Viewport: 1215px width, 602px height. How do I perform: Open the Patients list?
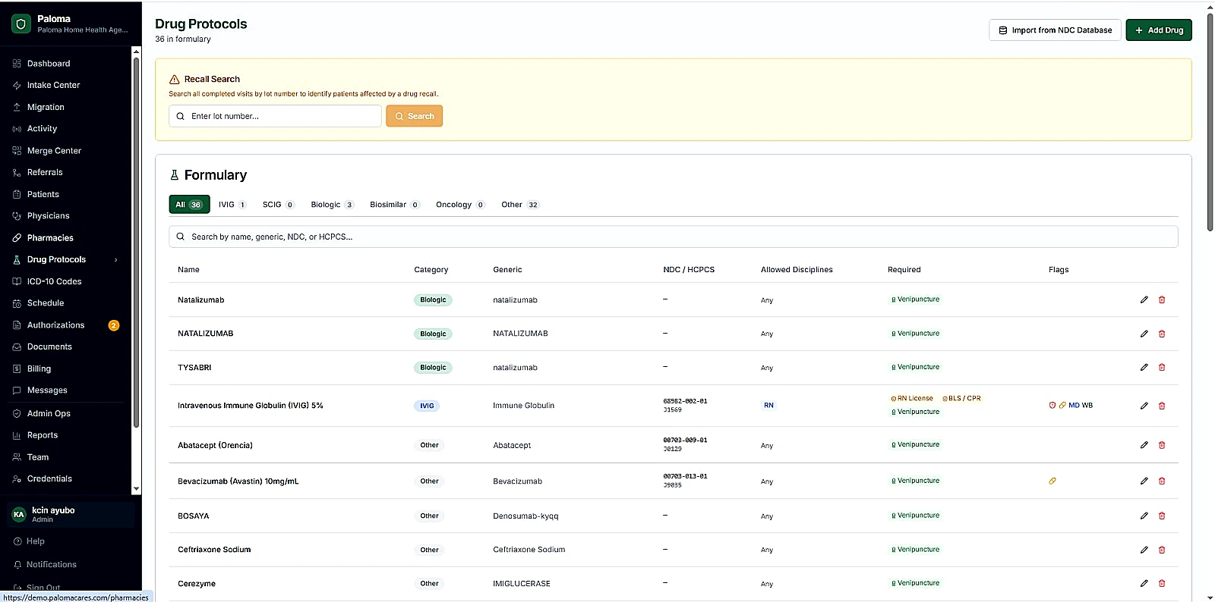click(x=43, y=194)
